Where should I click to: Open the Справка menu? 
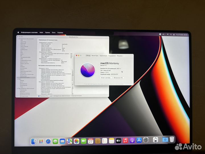60,33
